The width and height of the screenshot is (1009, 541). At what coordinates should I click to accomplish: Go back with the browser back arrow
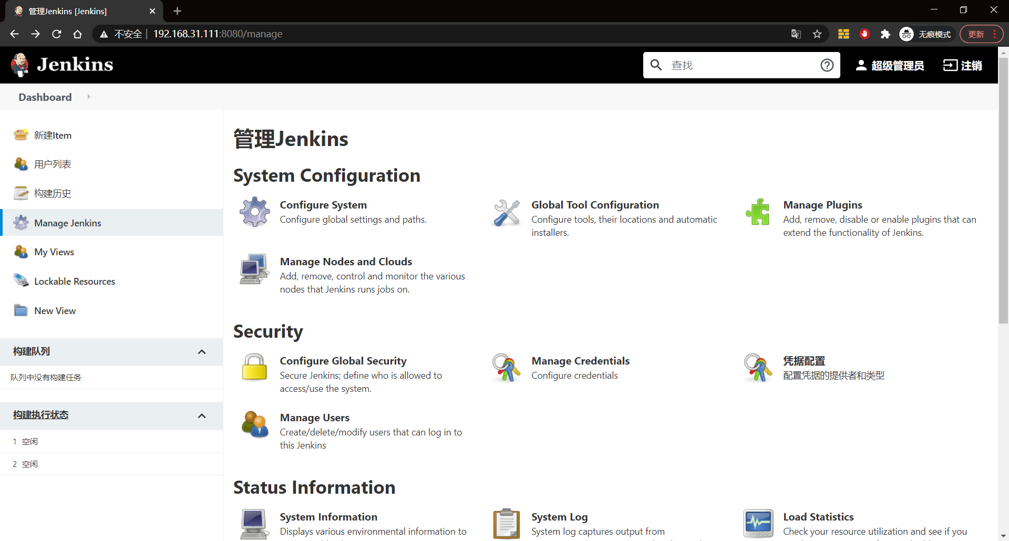pos(14,34)
